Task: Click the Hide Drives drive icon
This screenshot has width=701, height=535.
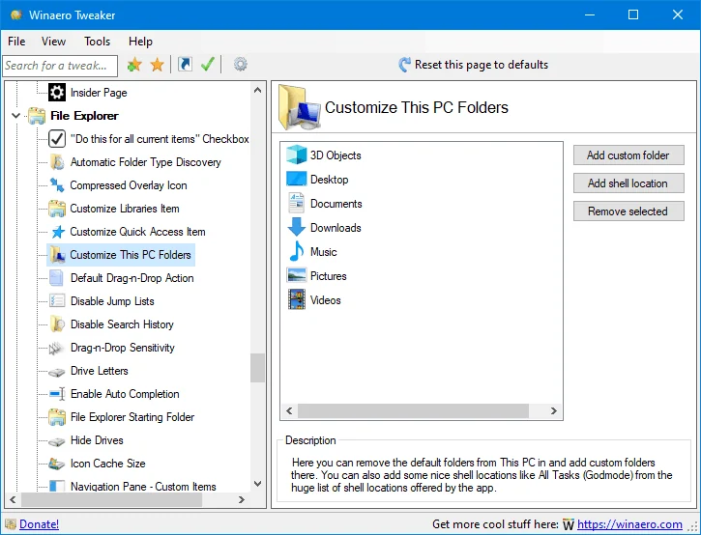Action: (x=57, y=441)
